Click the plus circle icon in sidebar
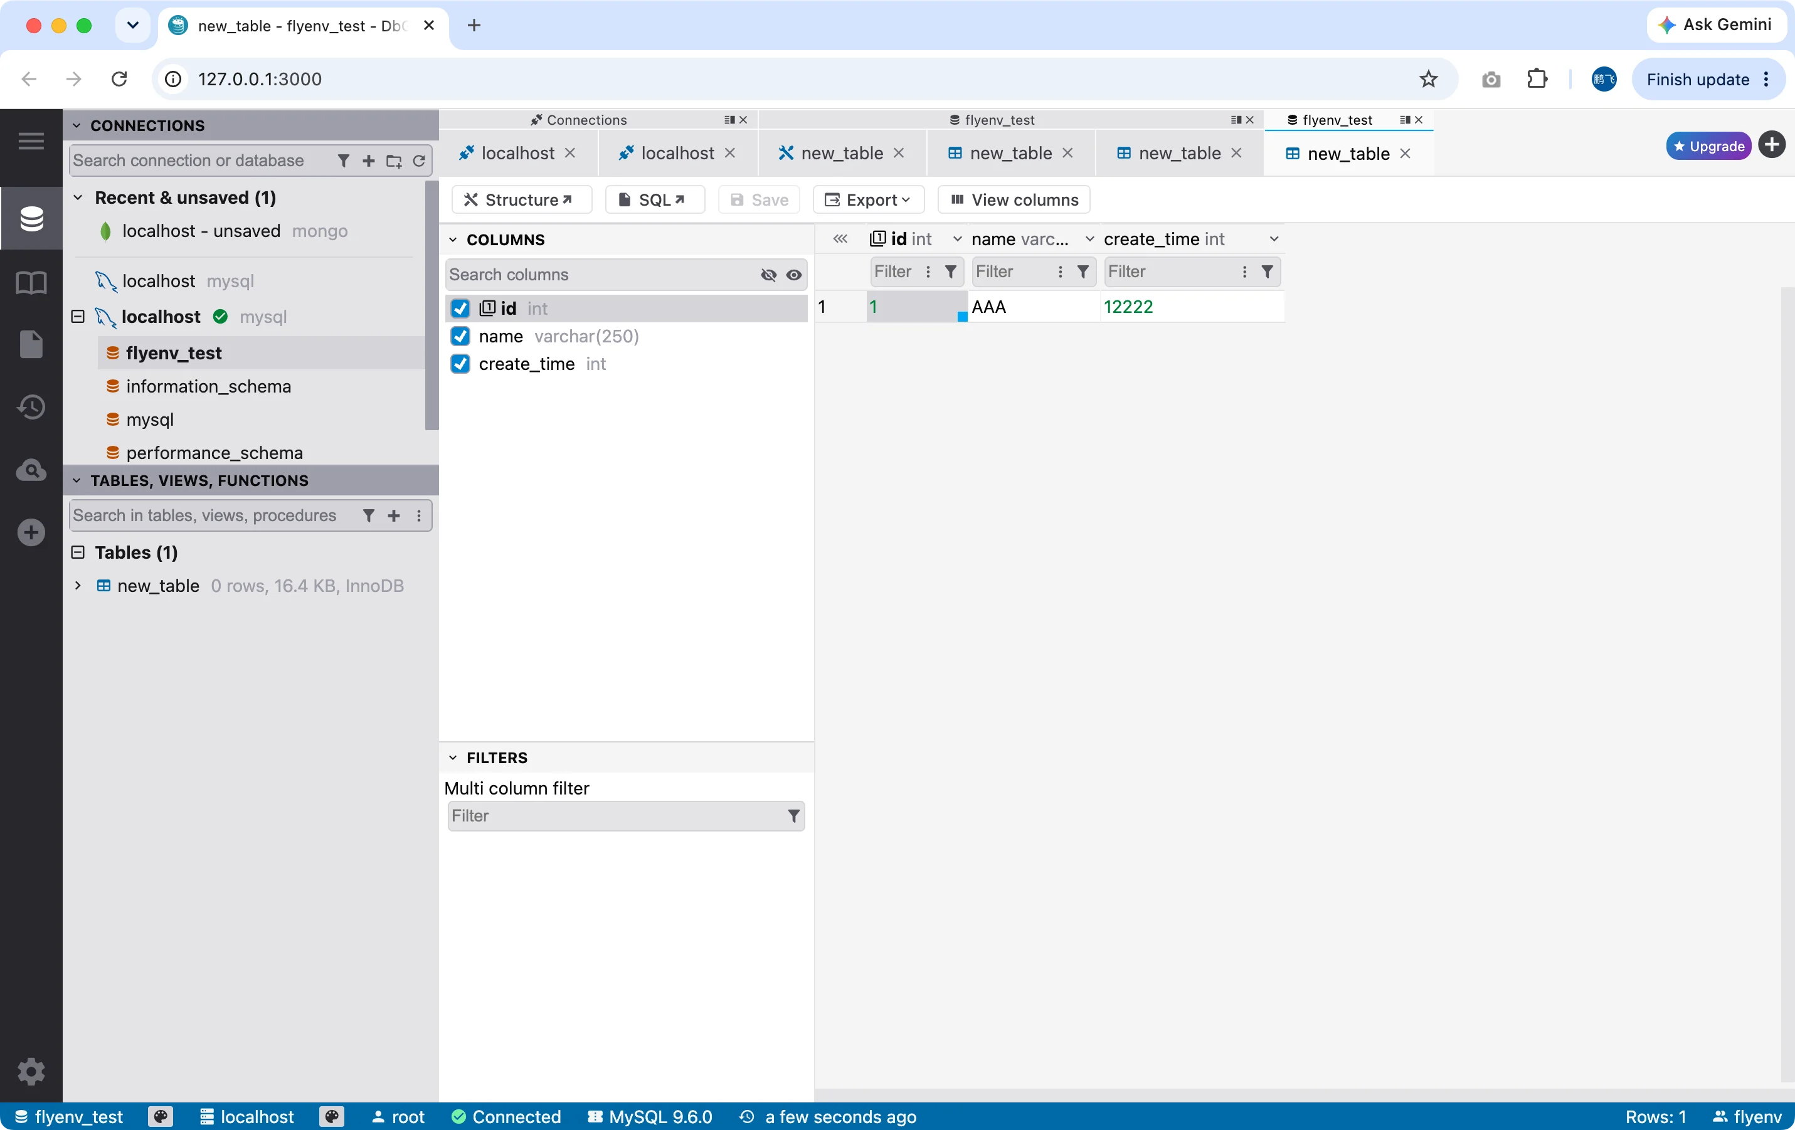1795x1130 pixels. pyautogui.click(x=31, y=532)
